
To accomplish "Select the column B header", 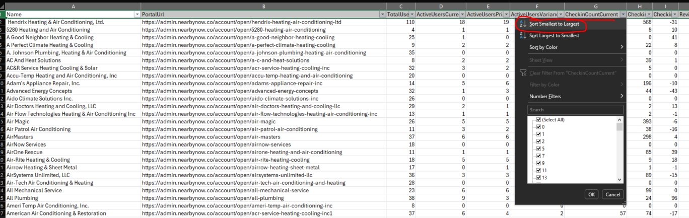I will point(263,6).
